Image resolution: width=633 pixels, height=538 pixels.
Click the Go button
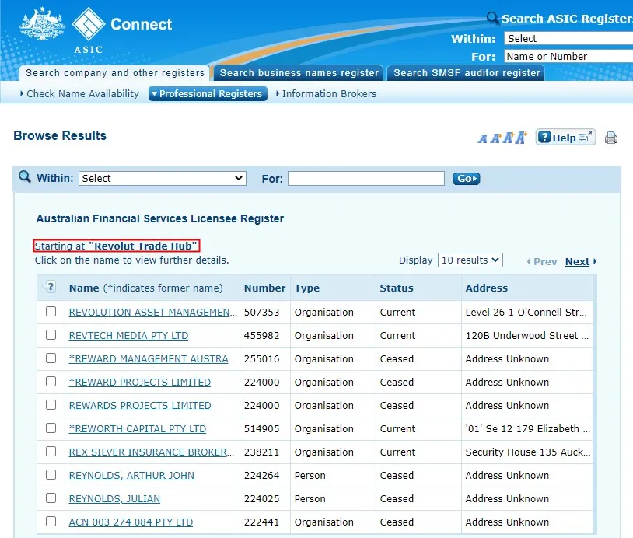point(466,178)
